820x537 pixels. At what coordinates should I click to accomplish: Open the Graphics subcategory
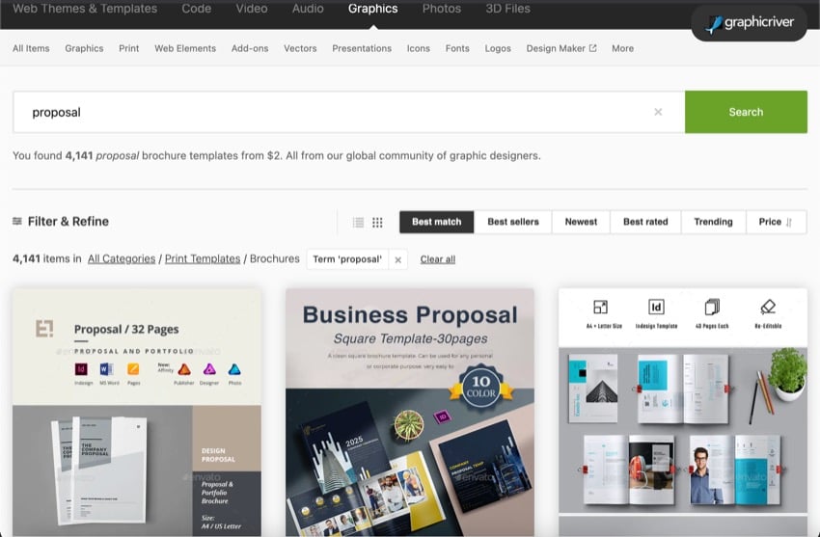point(84,48)
